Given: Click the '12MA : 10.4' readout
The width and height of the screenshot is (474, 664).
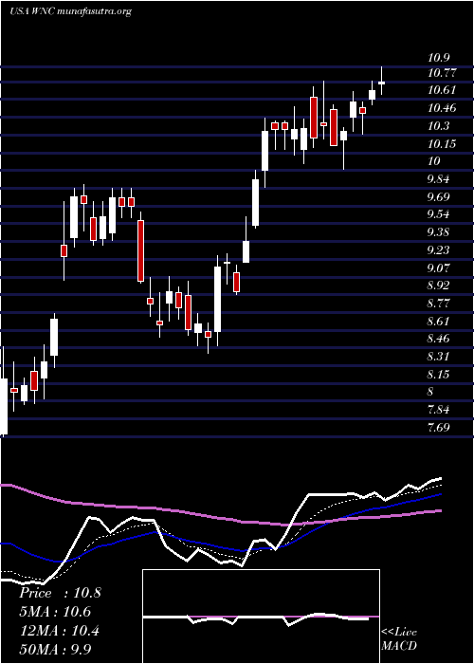Looking at the screenshot, I should [x=59, y=631].
